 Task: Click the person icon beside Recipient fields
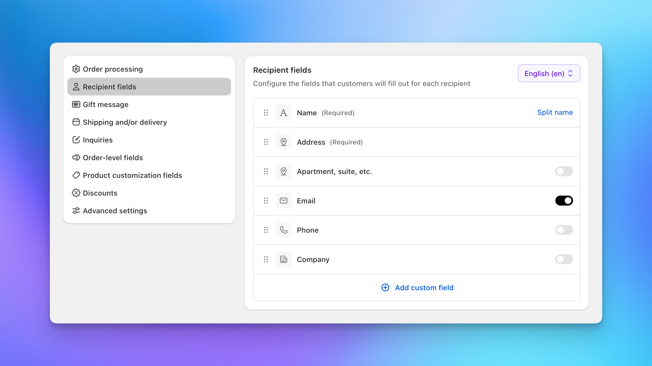click(76, 87)
